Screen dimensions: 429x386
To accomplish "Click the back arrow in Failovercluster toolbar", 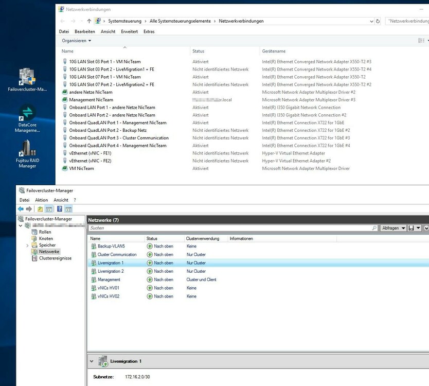I will click(21, 209).
